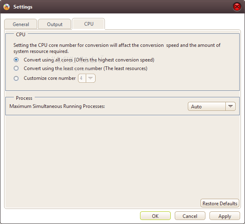The height and width of the screenshot is (224, 245).
Task: Click the Settings title bar text
Action: (x=23, y=7)
